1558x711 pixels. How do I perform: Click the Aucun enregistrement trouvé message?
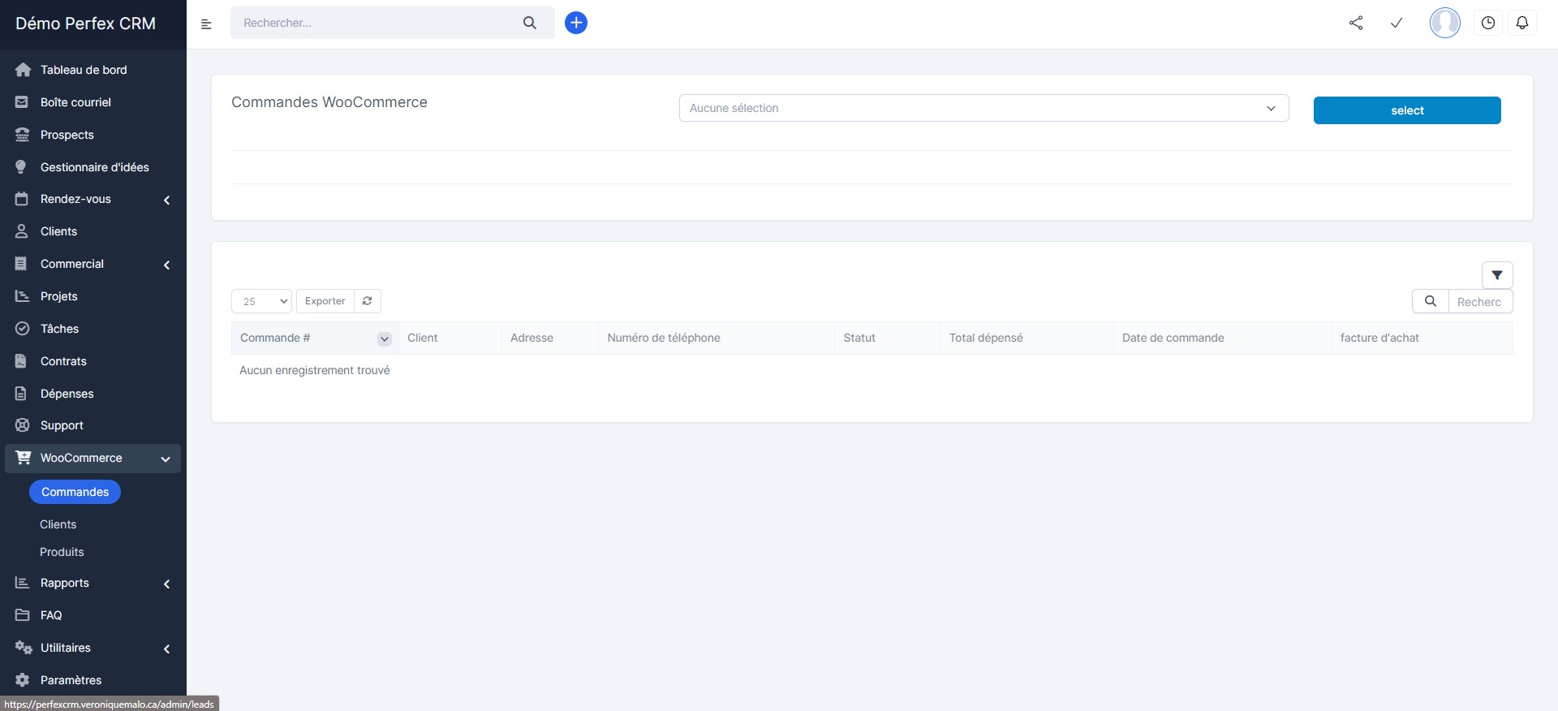[315, 370]
